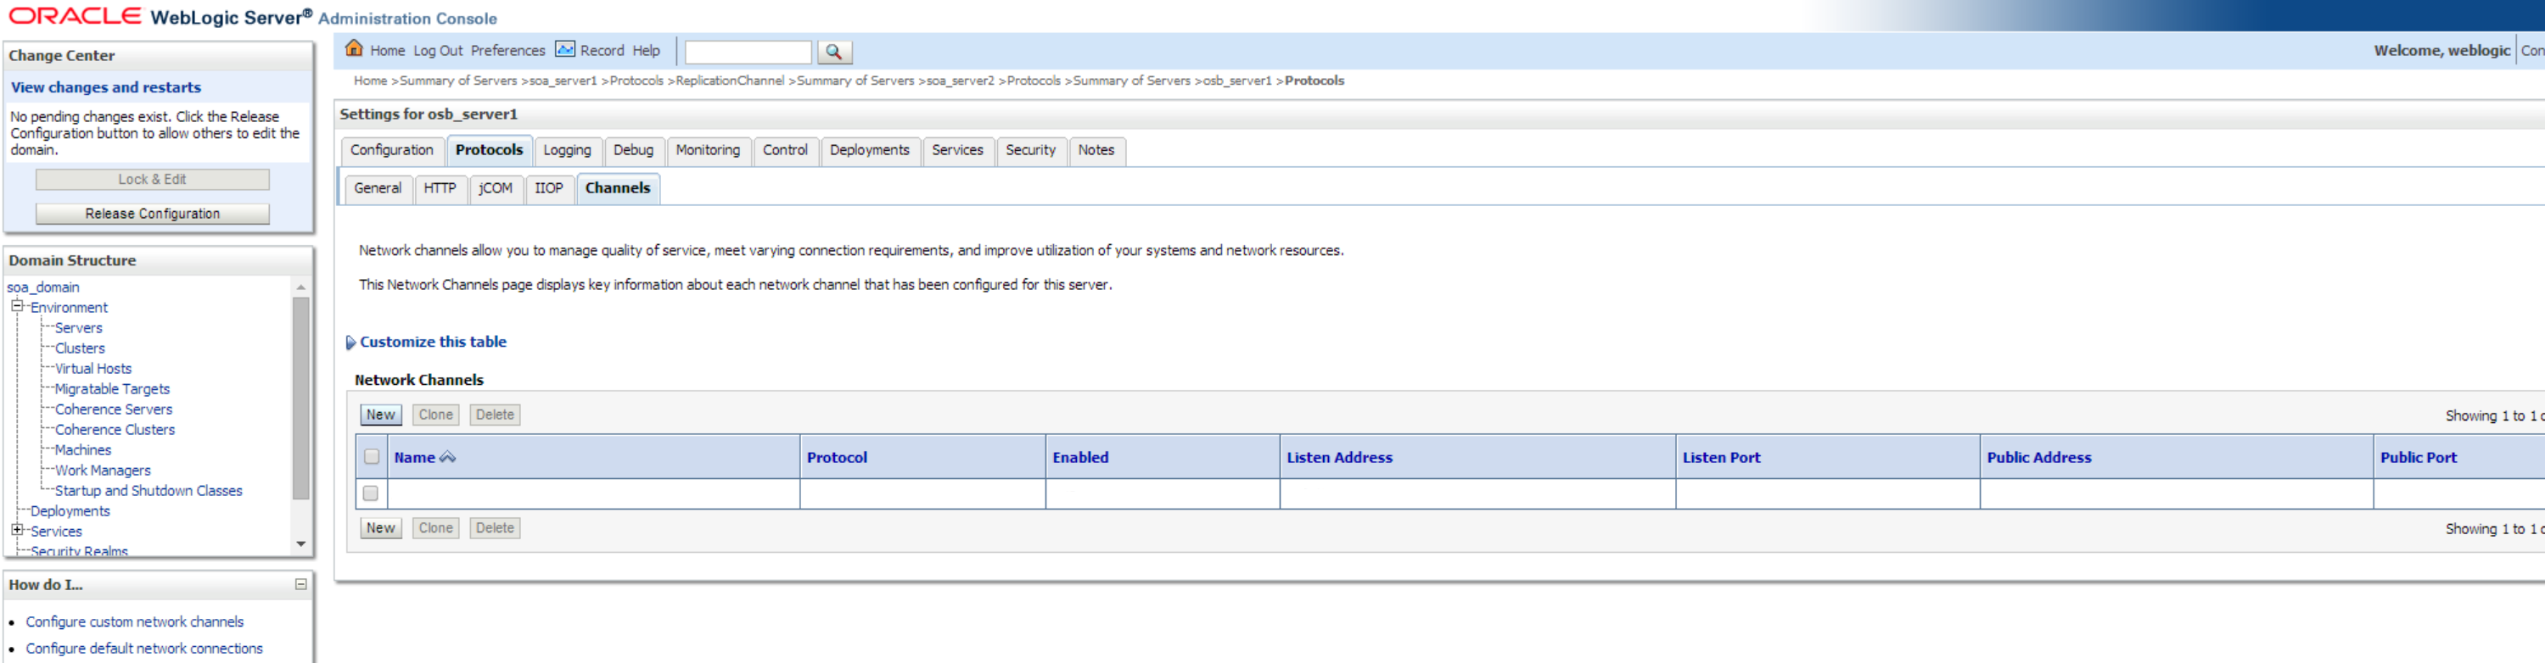Click the Home house icon
Image resolution: width=2545 pixels, height=663 pixels.
(354, 49)
